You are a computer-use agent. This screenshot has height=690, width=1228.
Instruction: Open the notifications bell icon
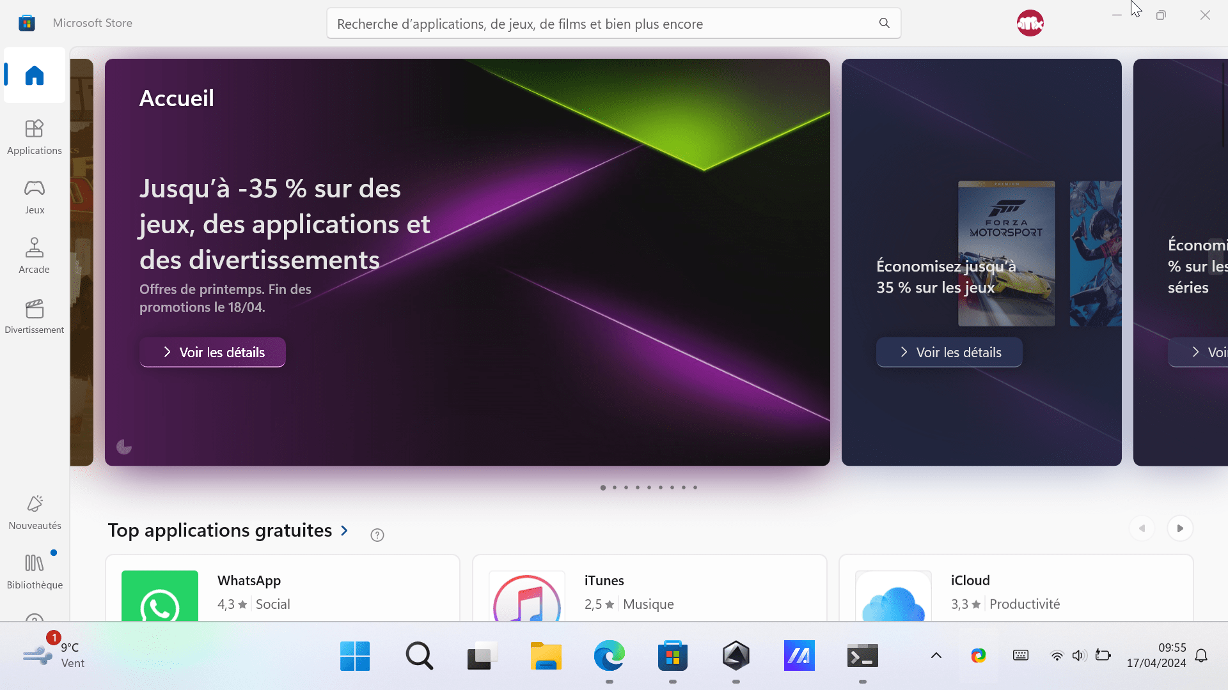point(1201,656)
